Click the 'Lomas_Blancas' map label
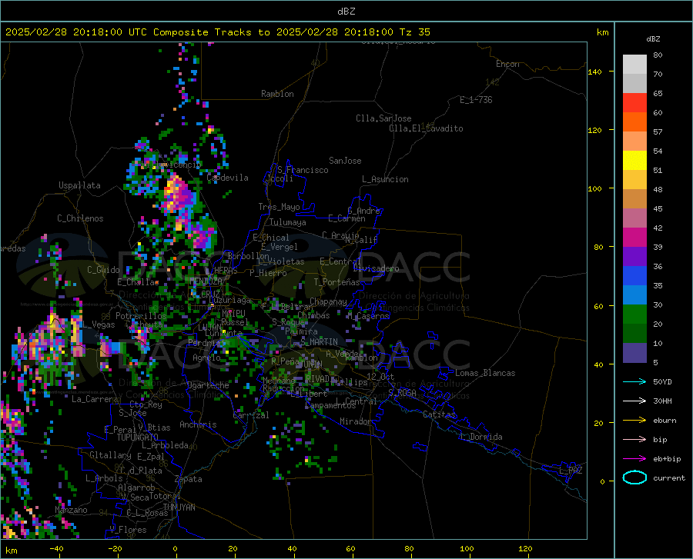 point(485,373)
